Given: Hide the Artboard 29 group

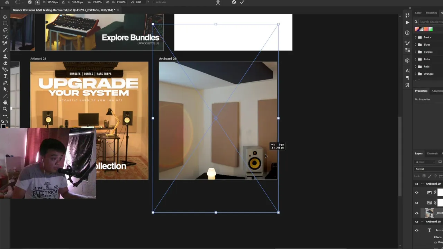Looking at the screenshot, I should (417, 184).
